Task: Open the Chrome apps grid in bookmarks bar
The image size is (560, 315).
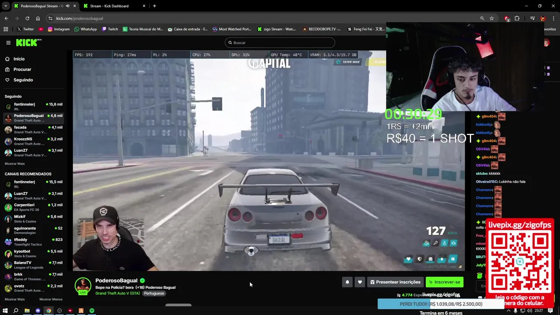Action: tap(6, 29)
